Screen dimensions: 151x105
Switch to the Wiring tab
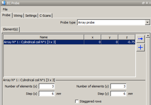tap(18, 16)
